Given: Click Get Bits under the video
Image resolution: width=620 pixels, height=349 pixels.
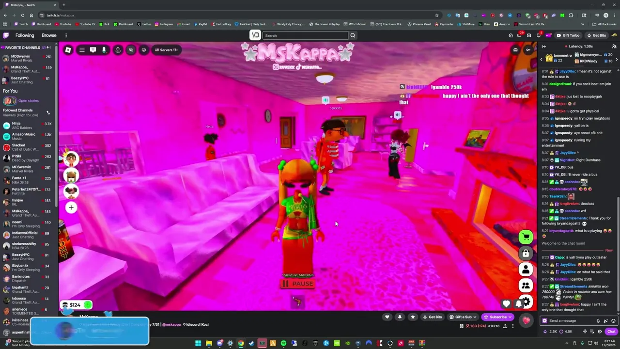Looking at the screenshot, I should click(433, 317).
